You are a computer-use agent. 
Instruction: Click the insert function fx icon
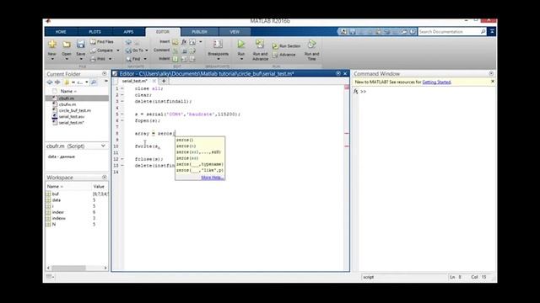click(x=184, y=42)
